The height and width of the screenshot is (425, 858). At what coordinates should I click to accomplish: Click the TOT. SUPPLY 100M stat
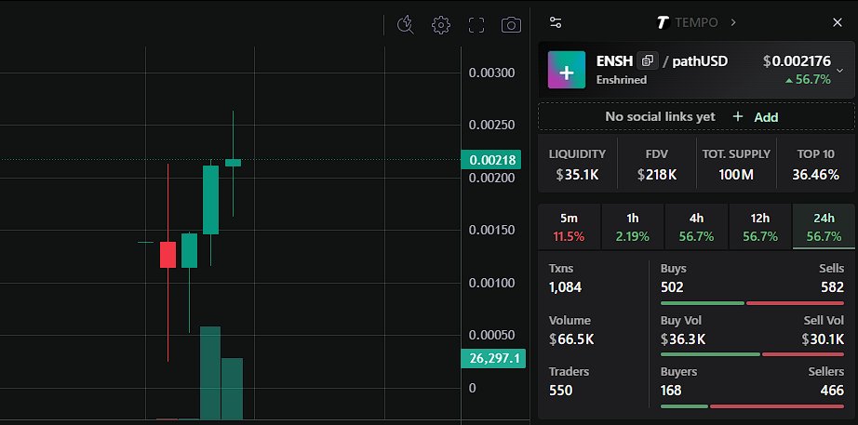(x=736, y=164)
